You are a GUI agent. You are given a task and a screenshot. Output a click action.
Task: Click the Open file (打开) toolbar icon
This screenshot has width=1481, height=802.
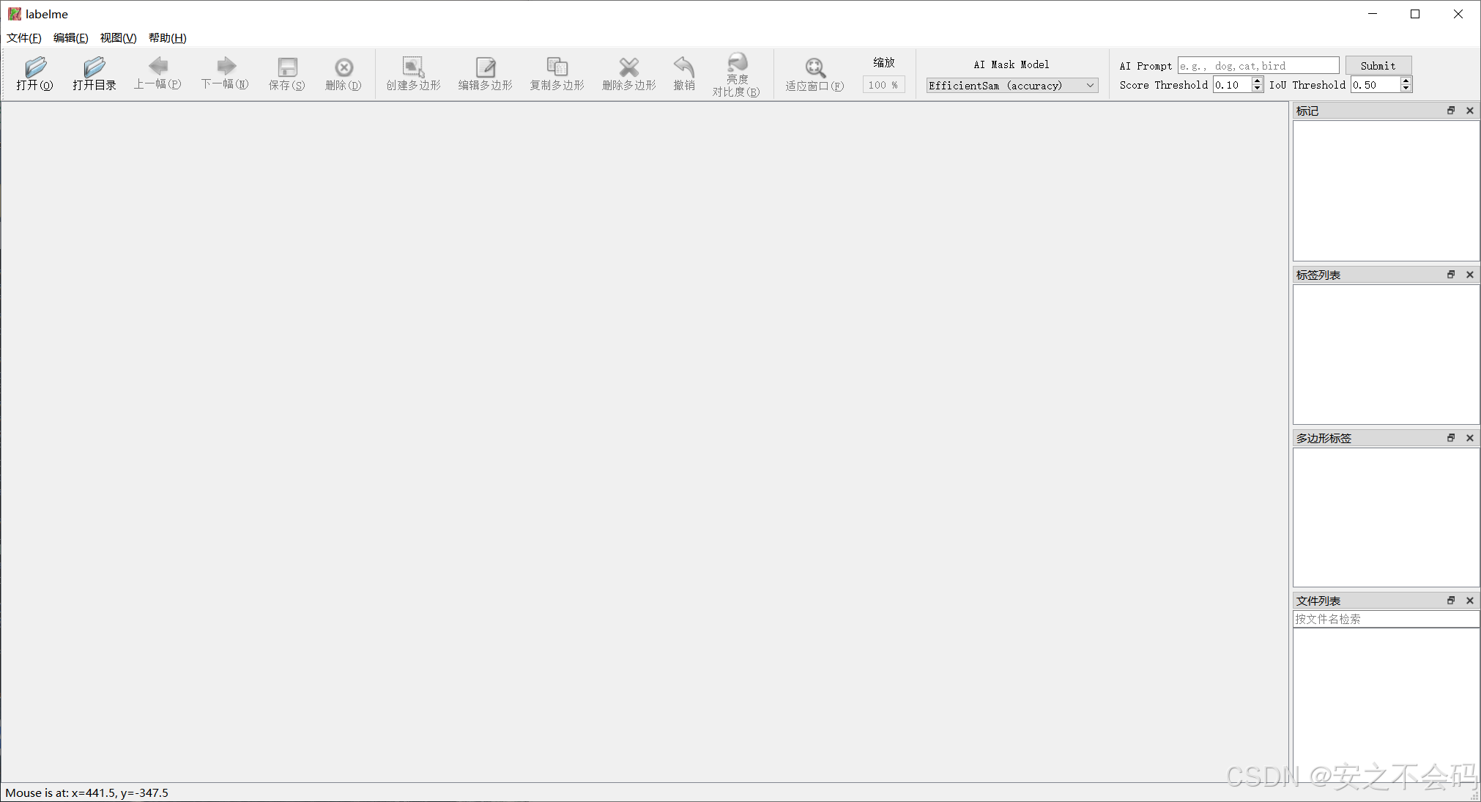(34, 67)
